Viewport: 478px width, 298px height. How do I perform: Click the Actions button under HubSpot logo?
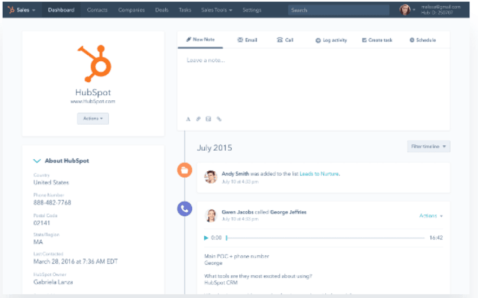(x=93, y=118)
